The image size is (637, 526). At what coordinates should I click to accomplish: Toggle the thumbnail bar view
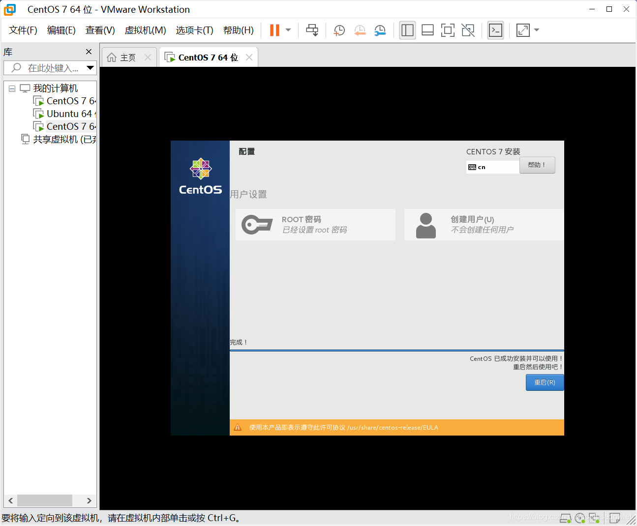(x=427, y=30)
